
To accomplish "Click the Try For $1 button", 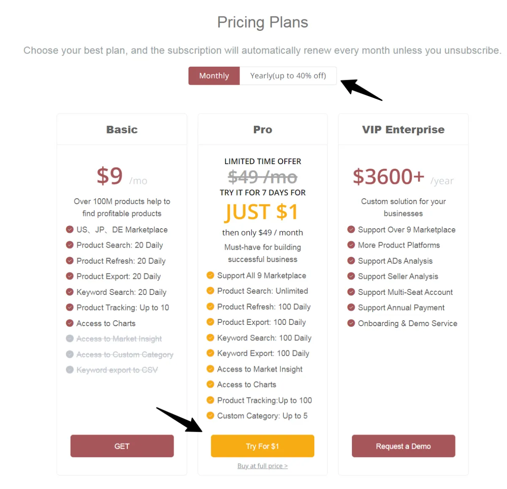I will click(x=262, y=446).
